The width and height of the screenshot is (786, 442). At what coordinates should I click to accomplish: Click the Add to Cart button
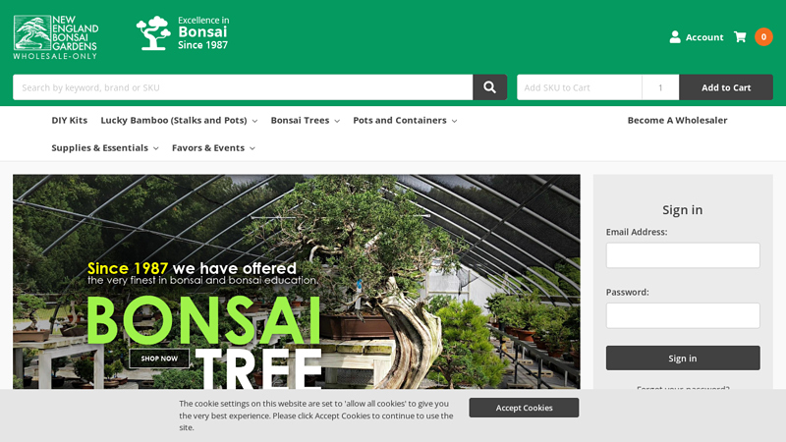click(x=725, y=87)
